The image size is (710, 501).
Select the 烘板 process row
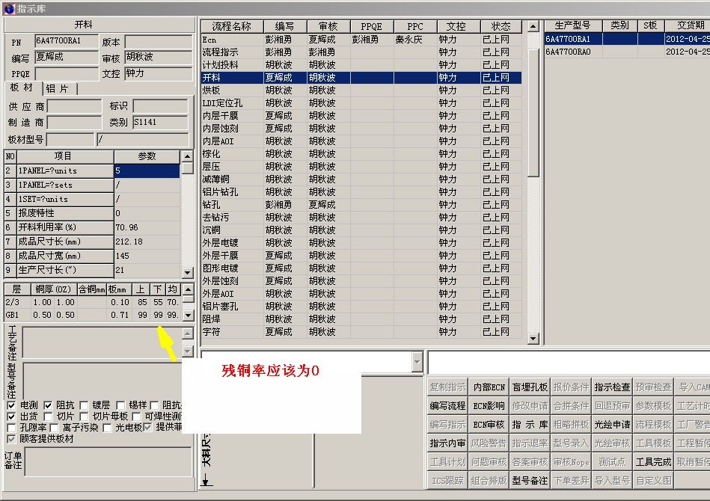coord(361,90)
